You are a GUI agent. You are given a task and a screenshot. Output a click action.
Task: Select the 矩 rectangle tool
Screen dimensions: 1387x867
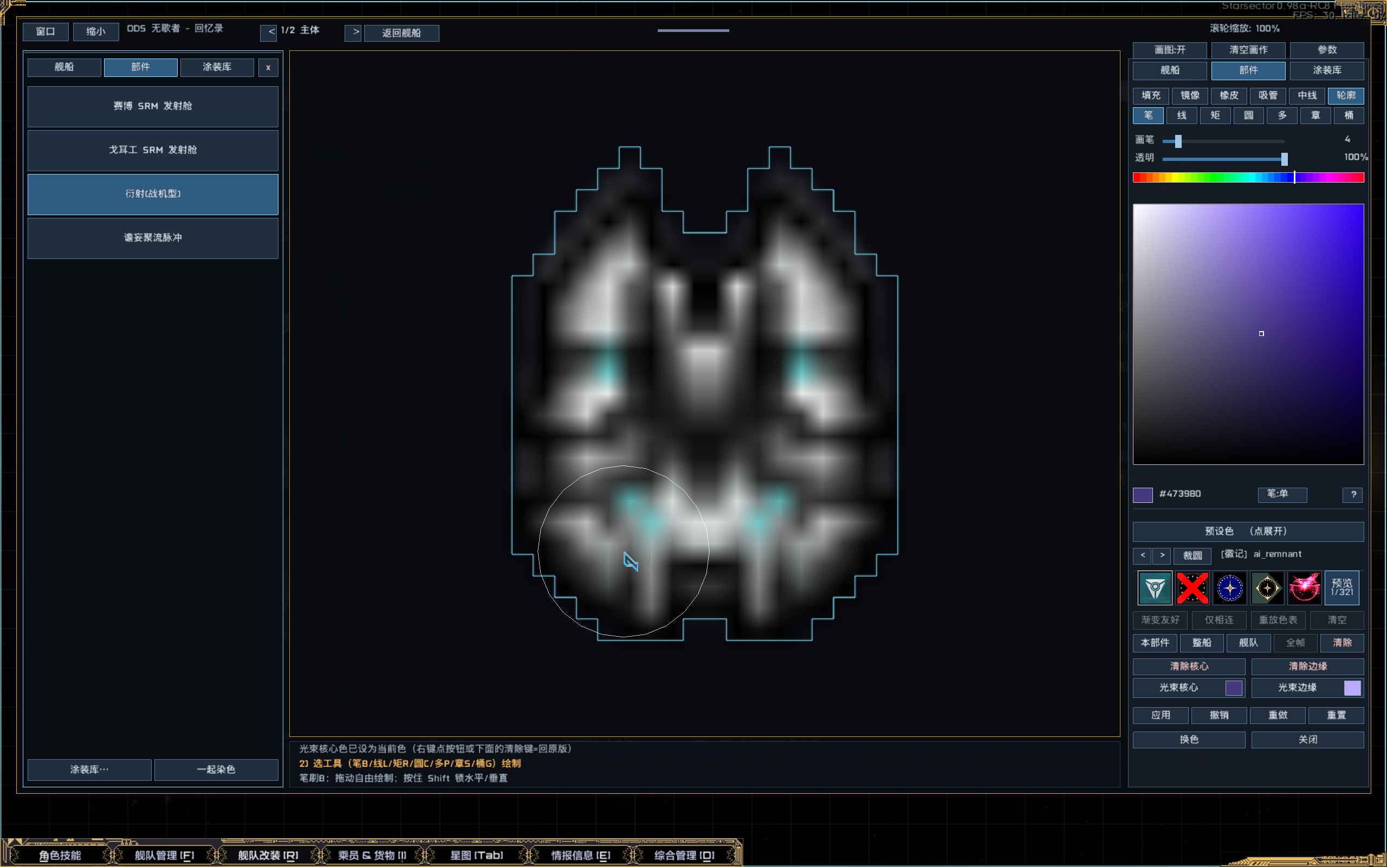(x=1215, y=115)
